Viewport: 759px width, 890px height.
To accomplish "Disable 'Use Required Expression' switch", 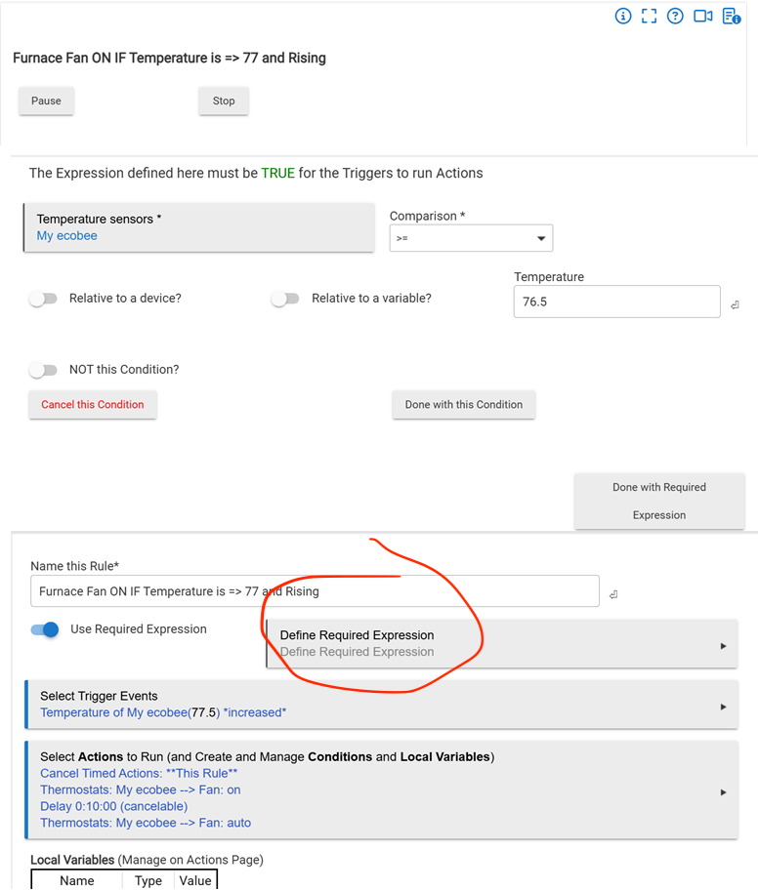I will 45,629.
